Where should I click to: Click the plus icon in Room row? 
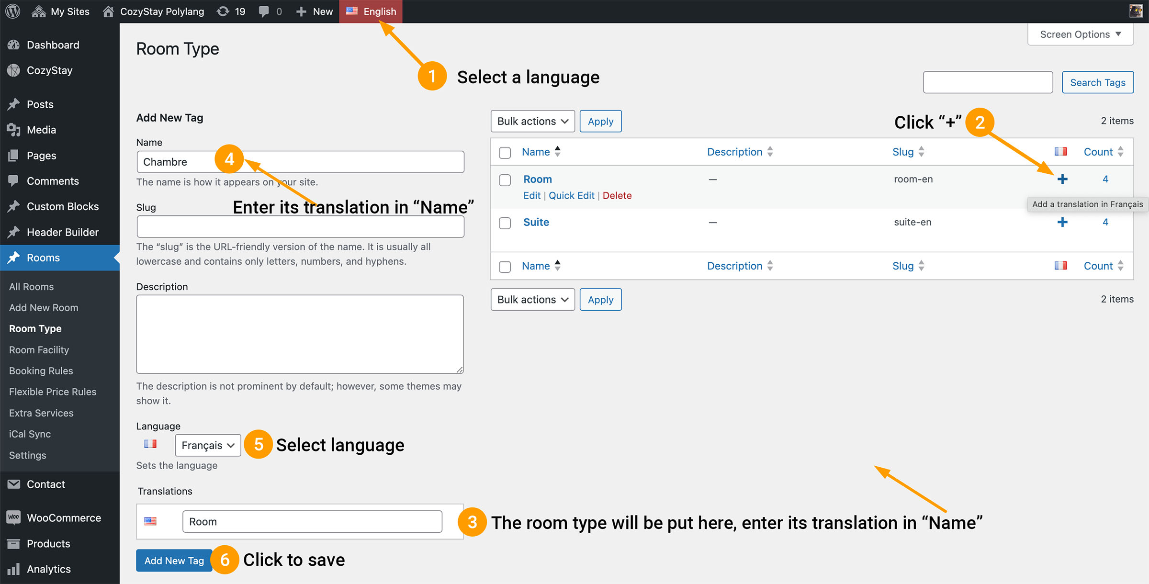1062,179
